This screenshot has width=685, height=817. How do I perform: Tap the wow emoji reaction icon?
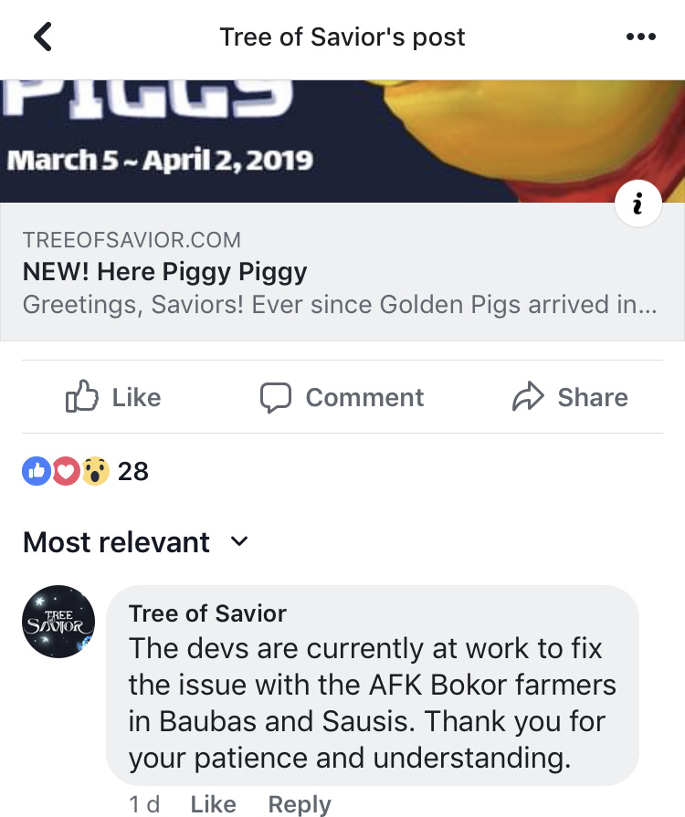pos(94,471)
